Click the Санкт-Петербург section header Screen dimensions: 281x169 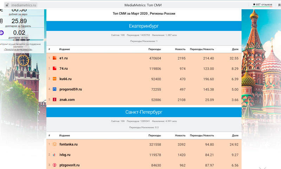(x=144, y=113)
